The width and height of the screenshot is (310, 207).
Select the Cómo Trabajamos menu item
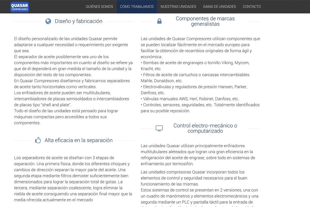tap(137, 6)
